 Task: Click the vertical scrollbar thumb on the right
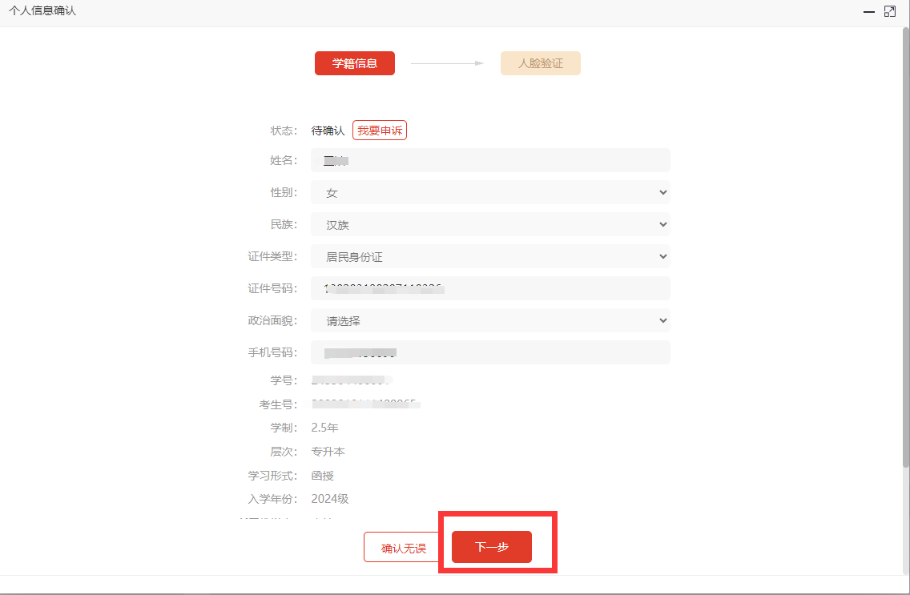click(906, 240)
